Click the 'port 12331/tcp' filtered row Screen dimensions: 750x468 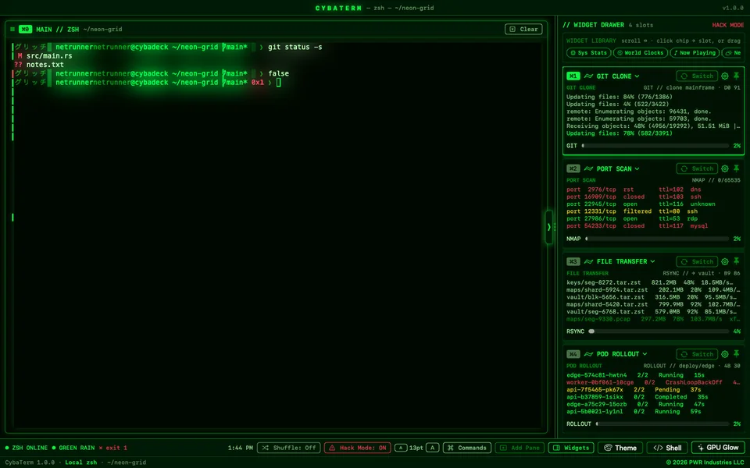pyautogui.click(x=632, y=211)
